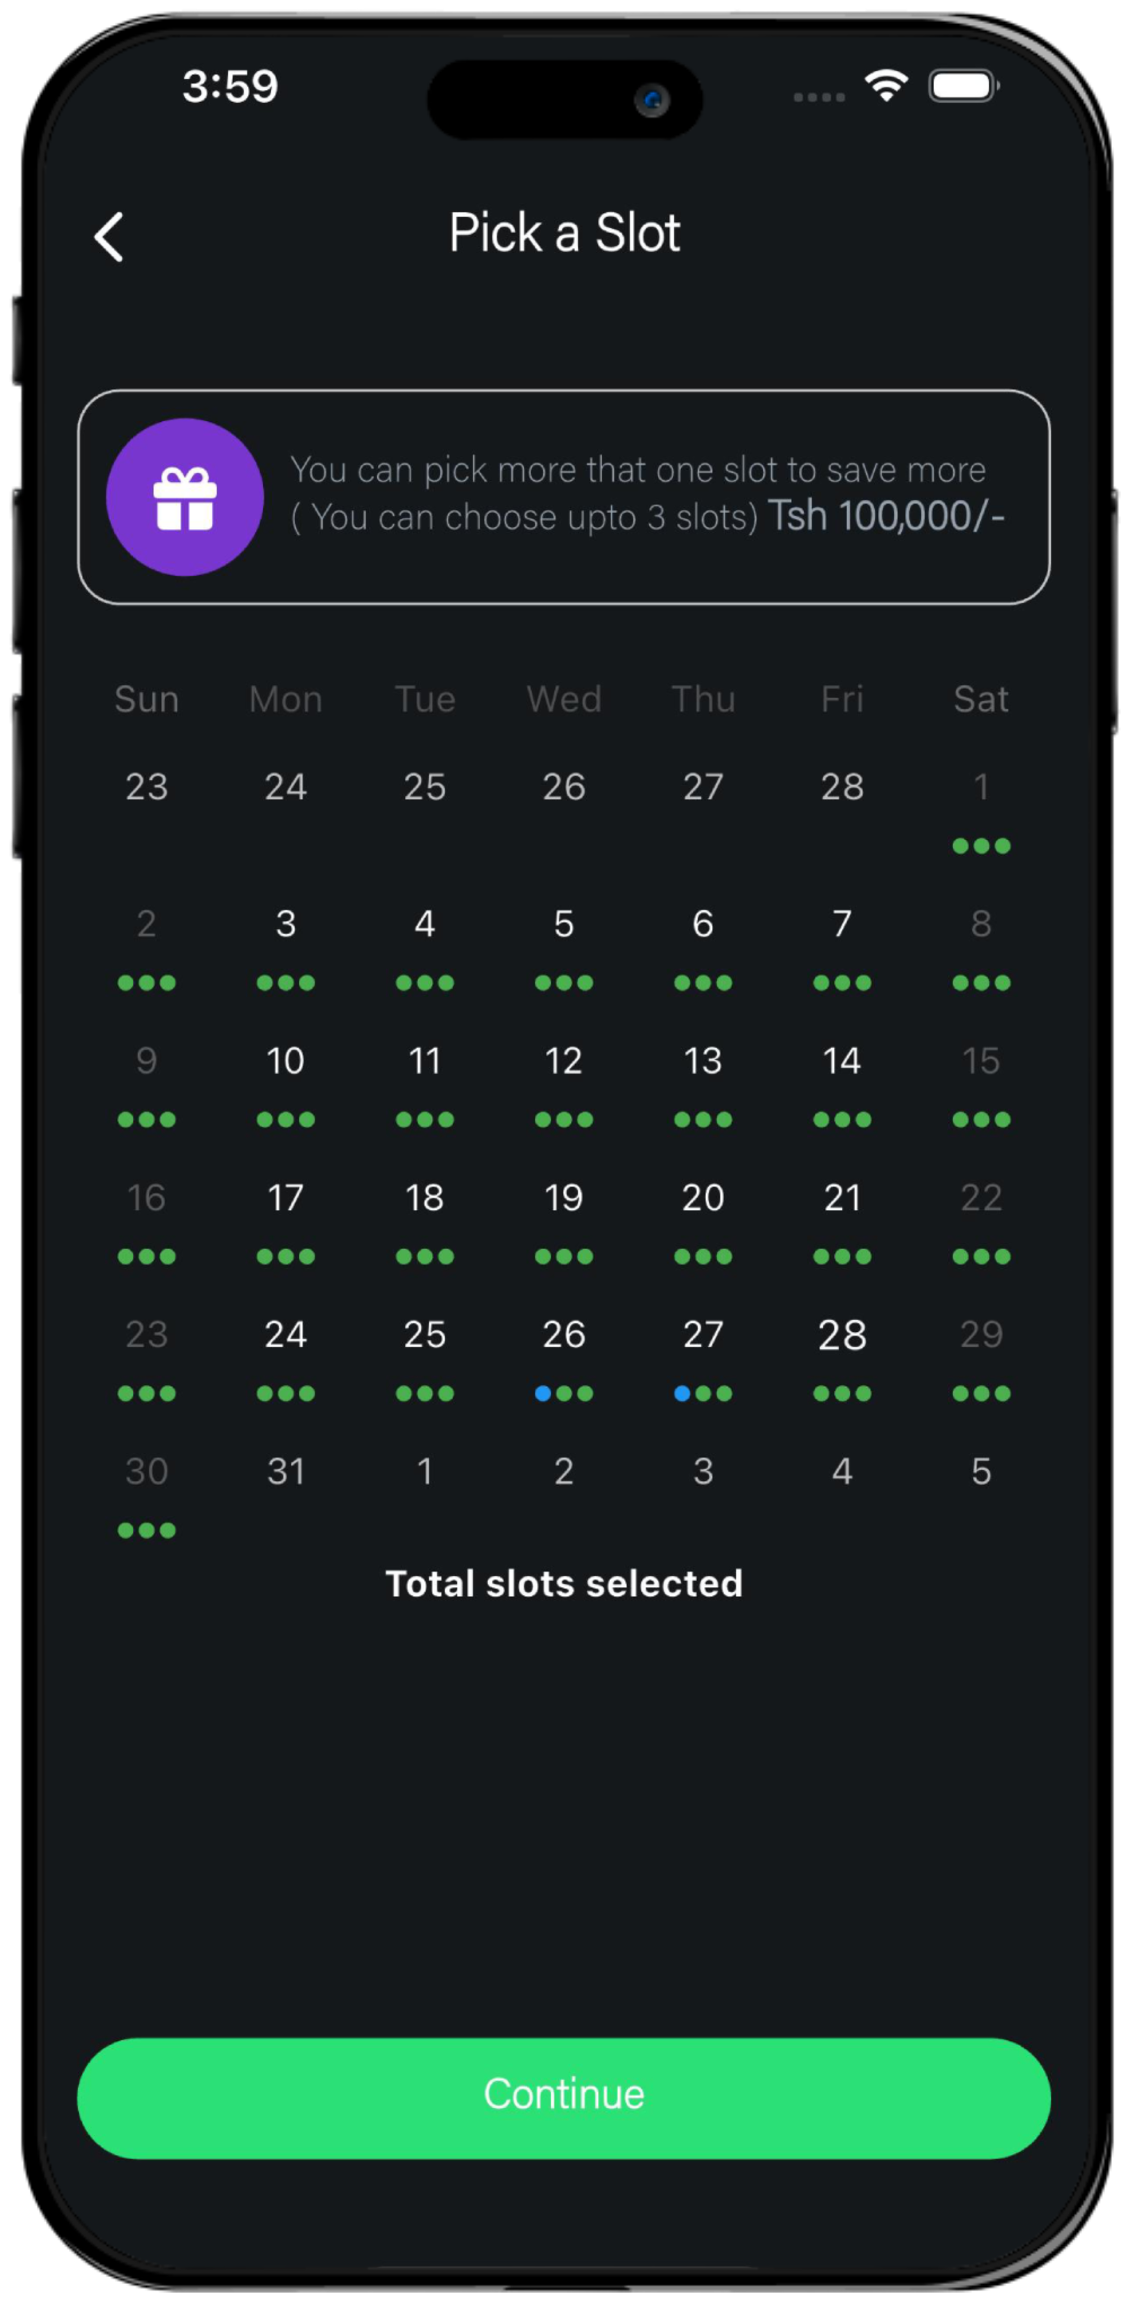Tap the Wi-Fi status icon

(885, 86)
